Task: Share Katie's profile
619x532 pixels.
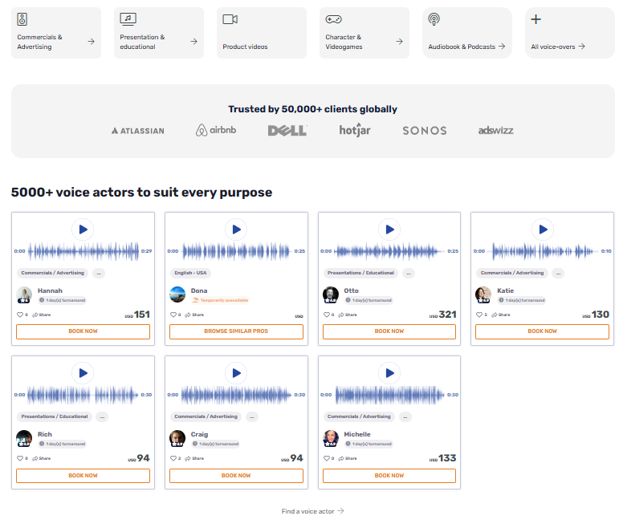Action: coord(501,315)
